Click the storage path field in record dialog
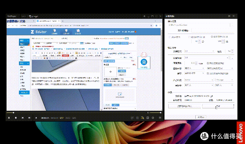This screenshot has width=245, height=144. pos(199,25)
